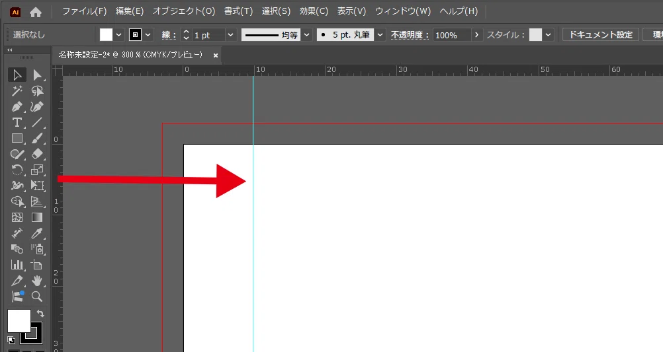Select the Symbol Sprayer tool

coord(37,249)
